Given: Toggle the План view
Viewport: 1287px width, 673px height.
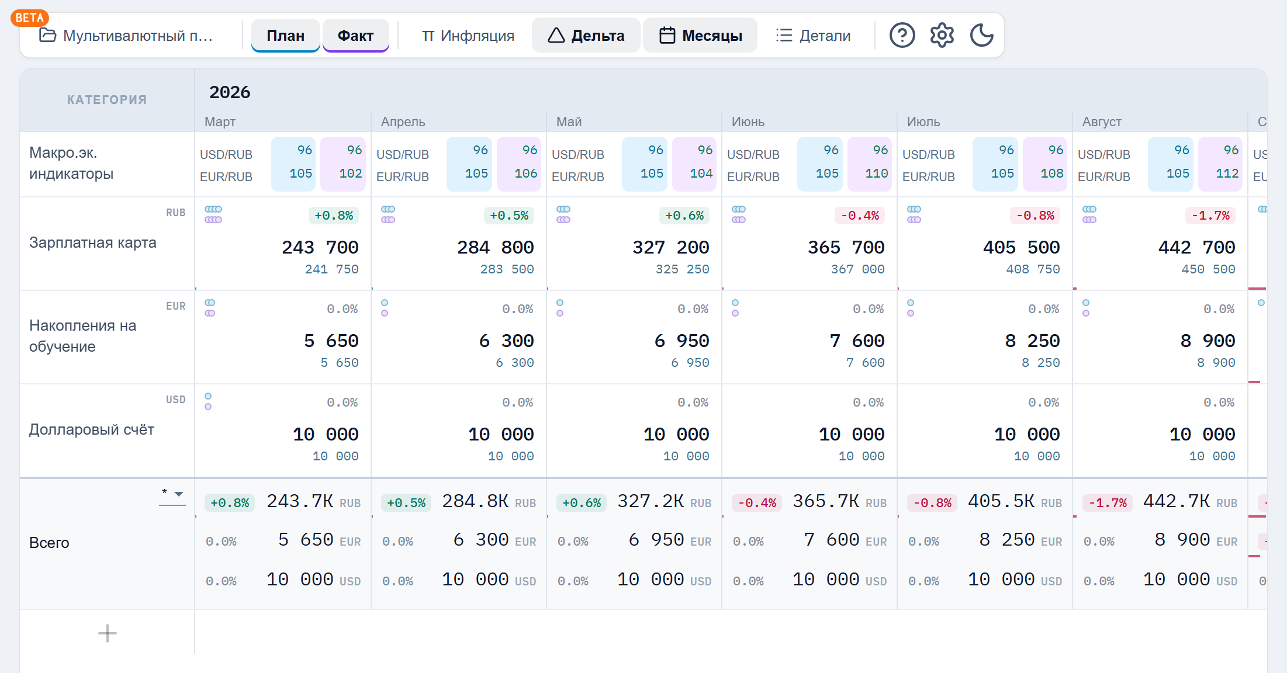Looking at the screenshot, I should [x=285, y=36].
